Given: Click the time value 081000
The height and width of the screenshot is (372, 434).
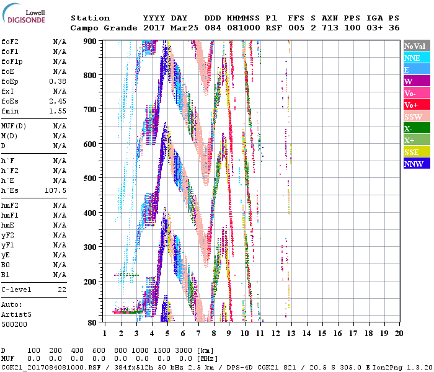Looking at the screenshot, I should coord(244,28).
